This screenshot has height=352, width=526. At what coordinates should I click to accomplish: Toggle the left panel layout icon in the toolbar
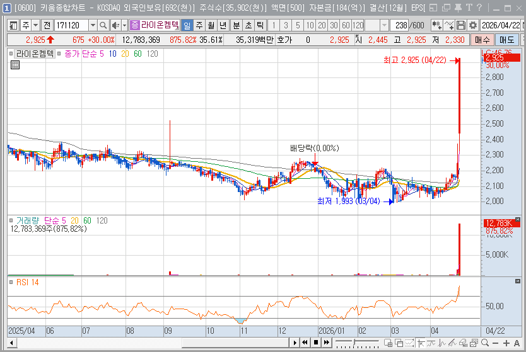point(13,25)
